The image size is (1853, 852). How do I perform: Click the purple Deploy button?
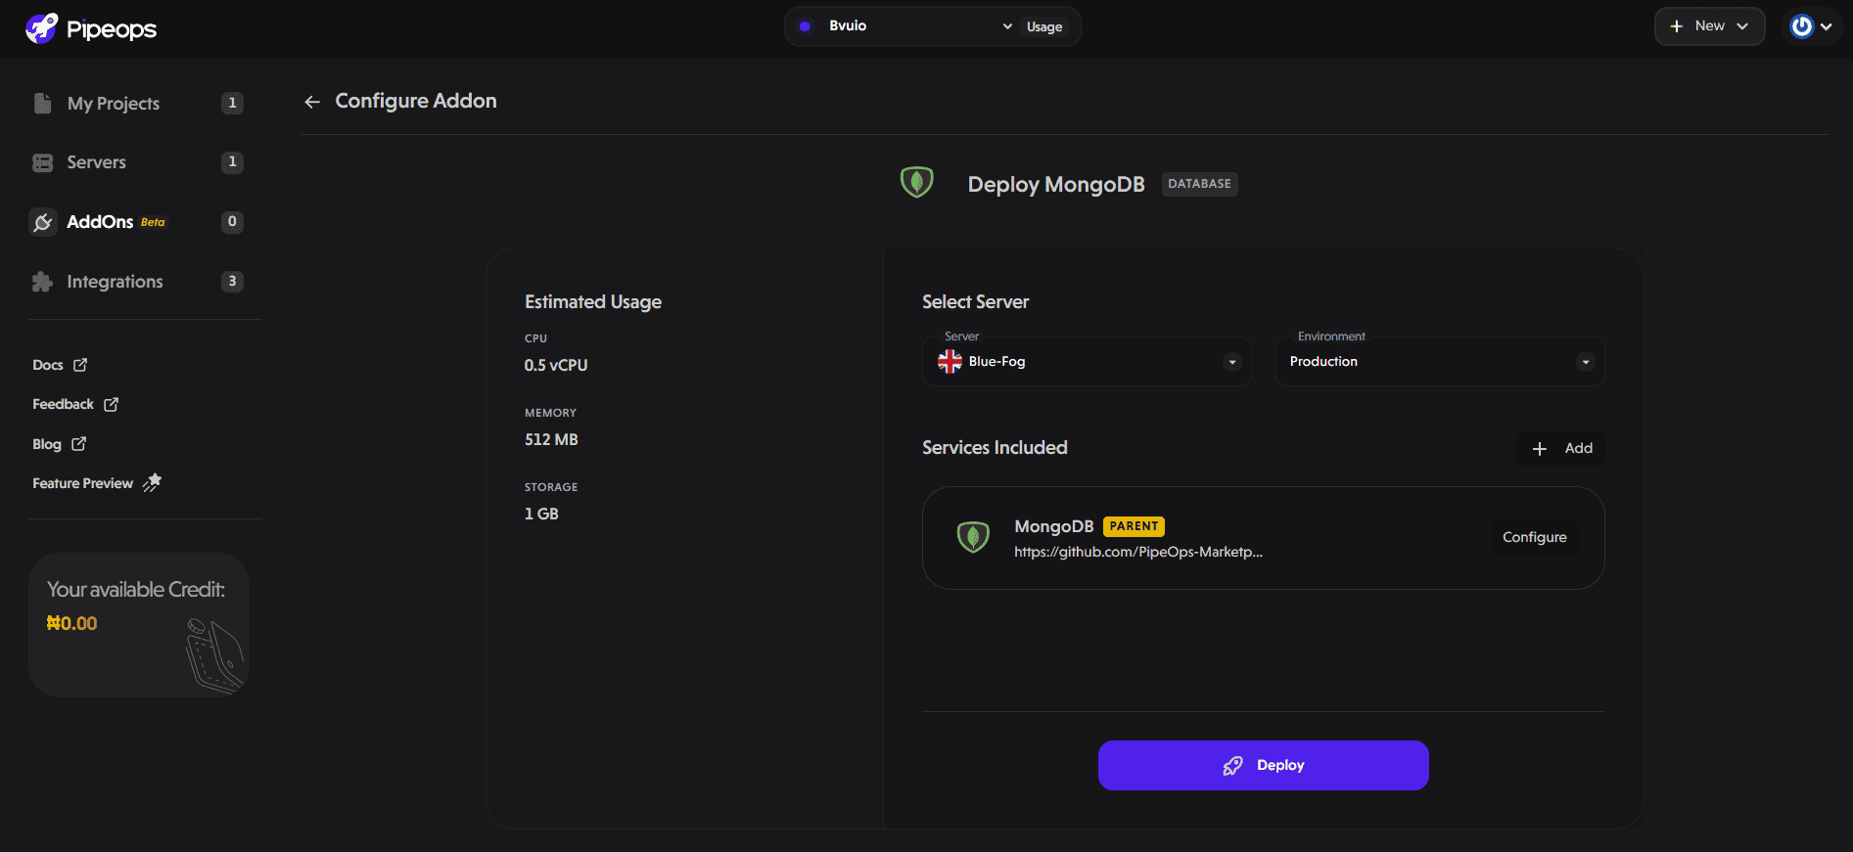(1263, 765)
